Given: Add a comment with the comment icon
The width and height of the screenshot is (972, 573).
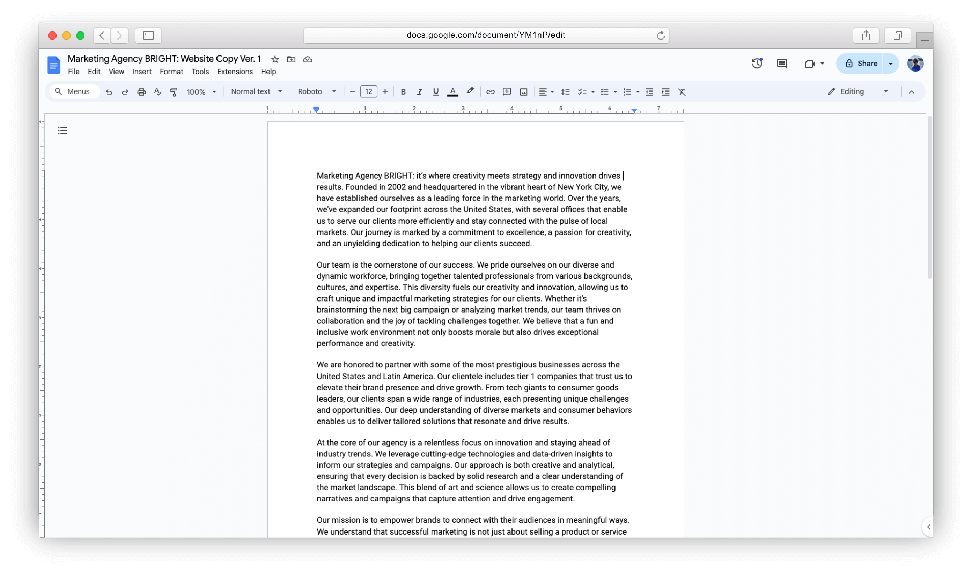Looking at the screenshot, I should click(781, 63).
